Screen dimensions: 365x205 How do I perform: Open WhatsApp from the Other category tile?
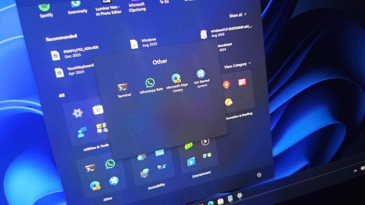(110, 164)
